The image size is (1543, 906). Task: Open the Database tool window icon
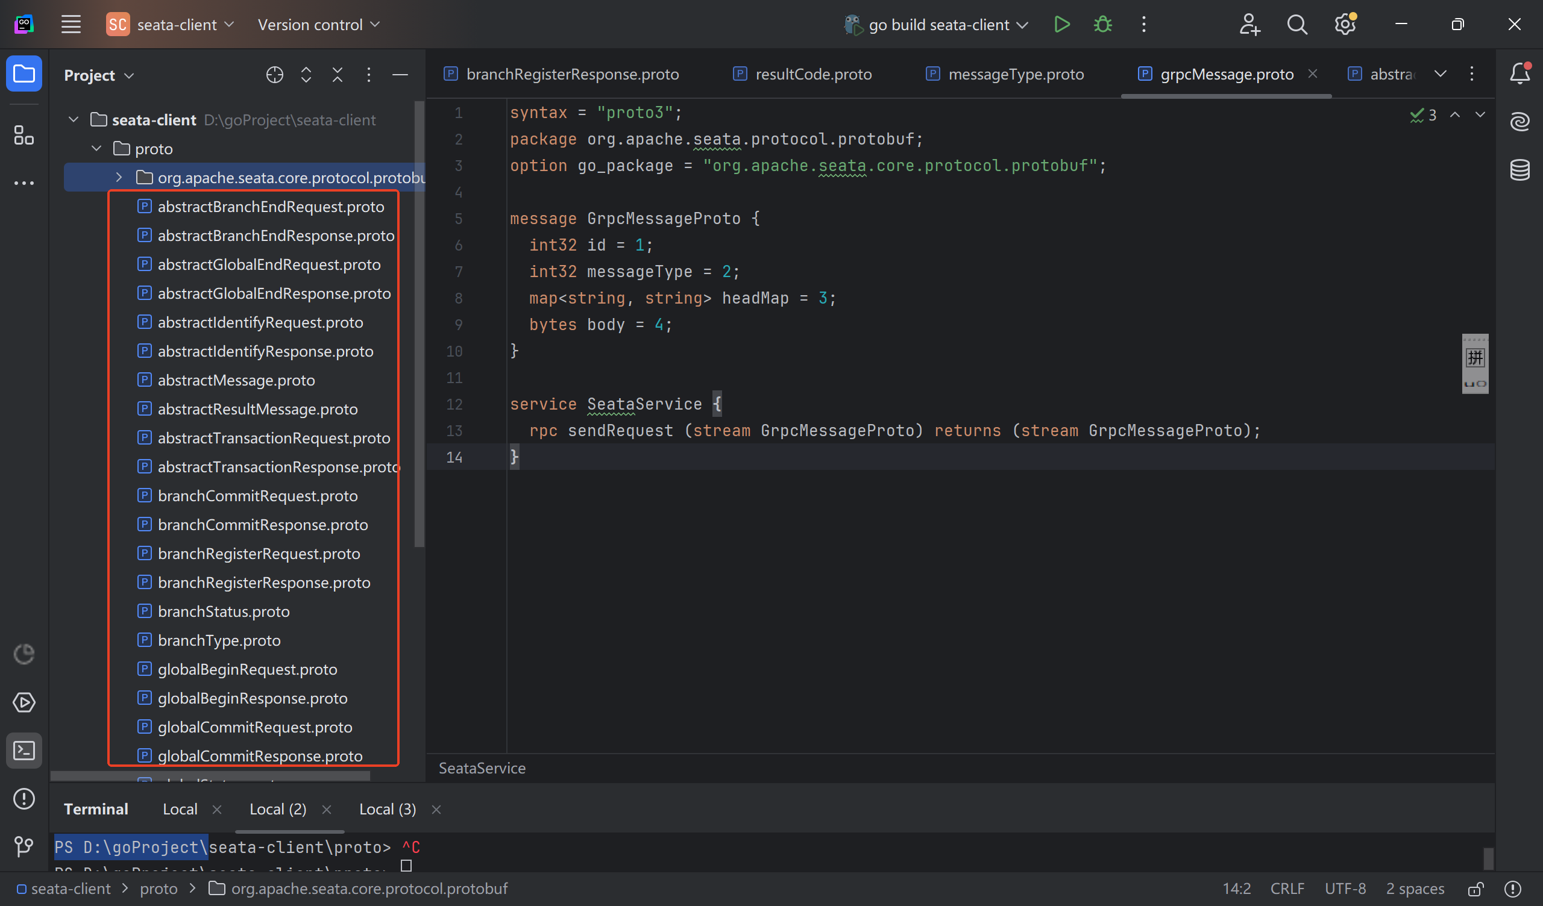1519,169
